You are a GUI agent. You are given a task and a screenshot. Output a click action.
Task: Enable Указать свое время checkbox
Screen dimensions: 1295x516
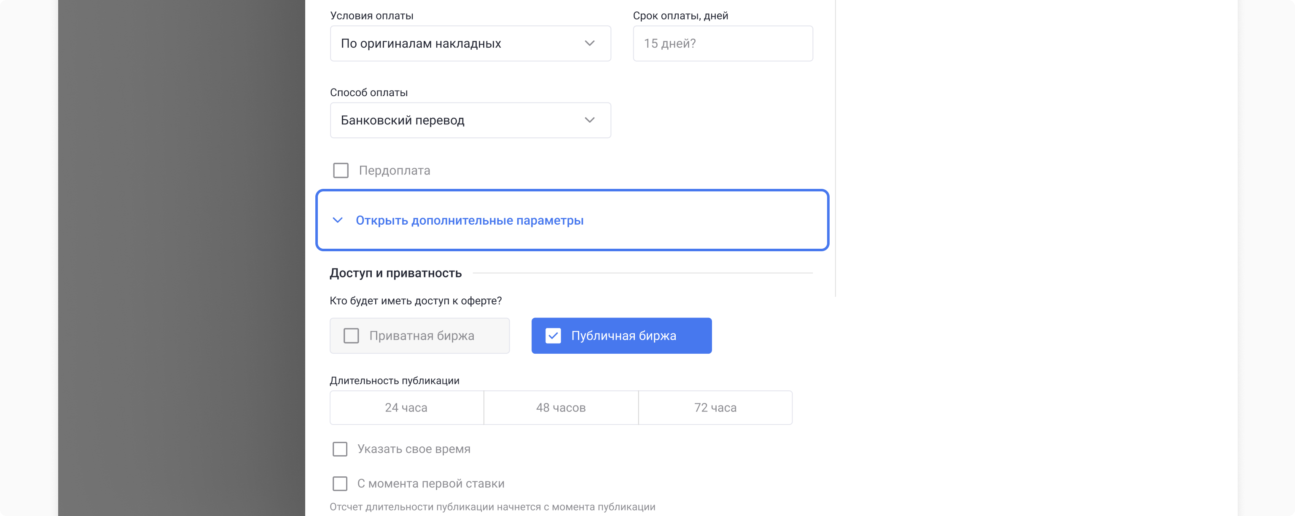click(x=340, y=449)
